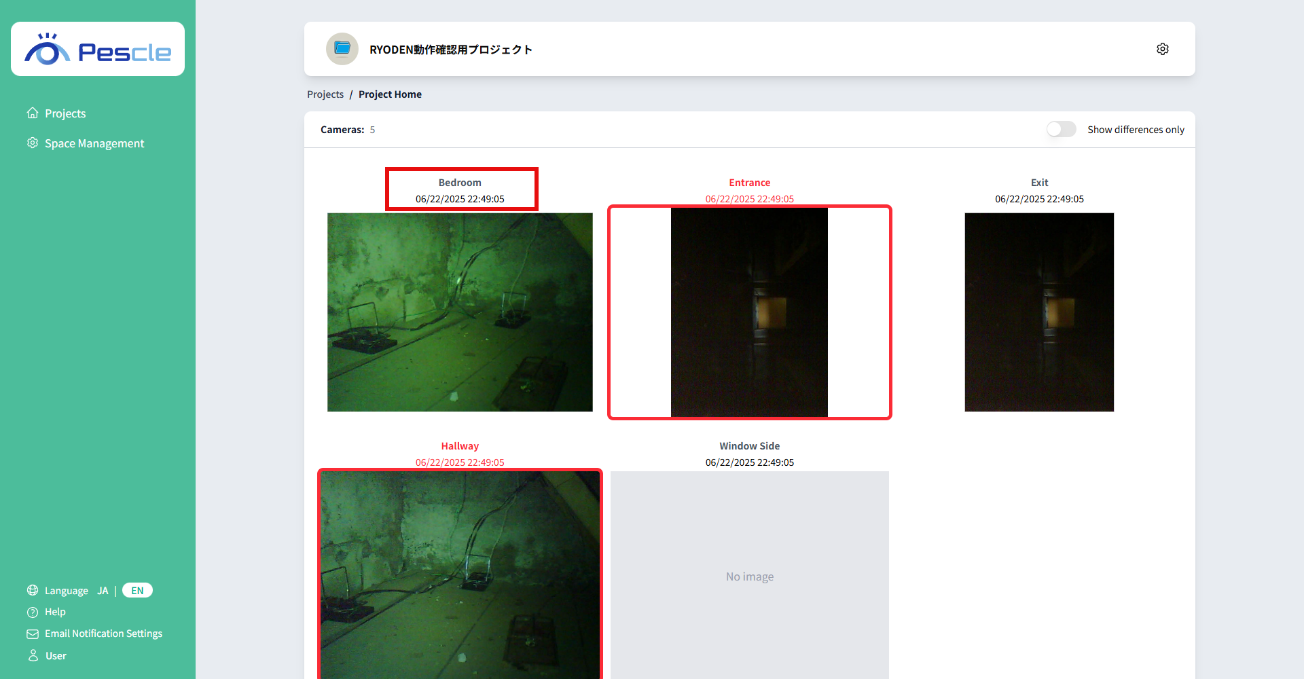This screenshot has height=679, width=1304.
Task: Enable the Show differences only toggle
Action: point(1061,129)
